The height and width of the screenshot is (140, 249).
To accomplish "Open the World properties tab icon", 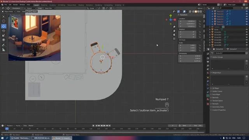I will coord(208,73).
